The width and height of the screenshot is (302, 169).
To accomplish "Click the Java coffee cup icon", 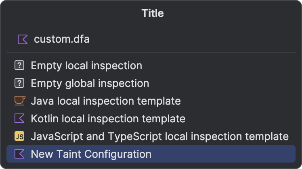I will tap(20, 101).
